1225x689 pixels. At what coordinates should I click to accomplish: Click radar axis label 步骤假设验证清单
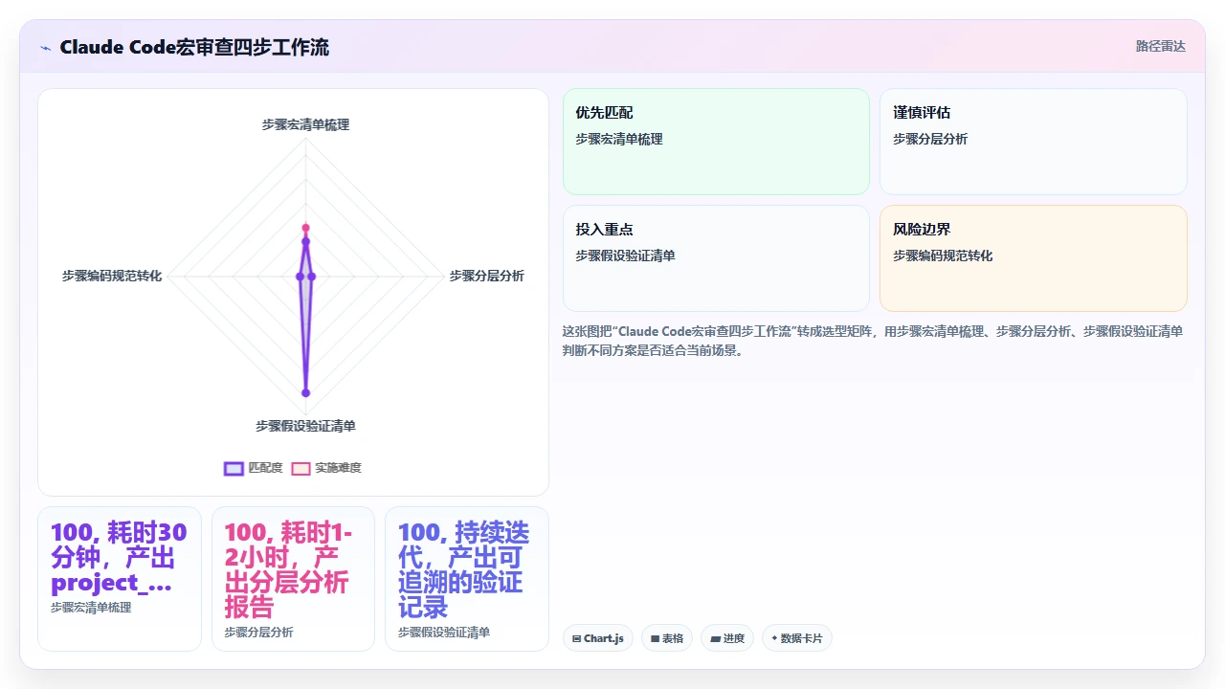[306, 426]
